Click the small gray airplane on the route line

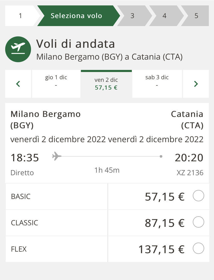(57, 156)
